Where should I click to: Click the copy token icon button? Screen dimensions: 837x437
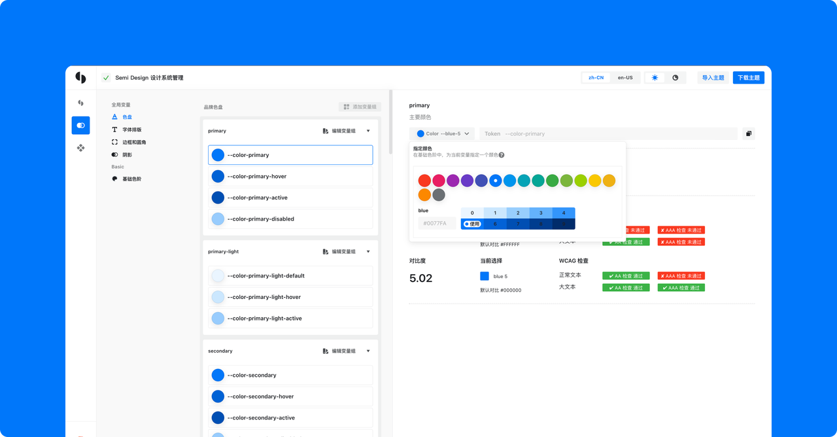[x=749, y=133]
